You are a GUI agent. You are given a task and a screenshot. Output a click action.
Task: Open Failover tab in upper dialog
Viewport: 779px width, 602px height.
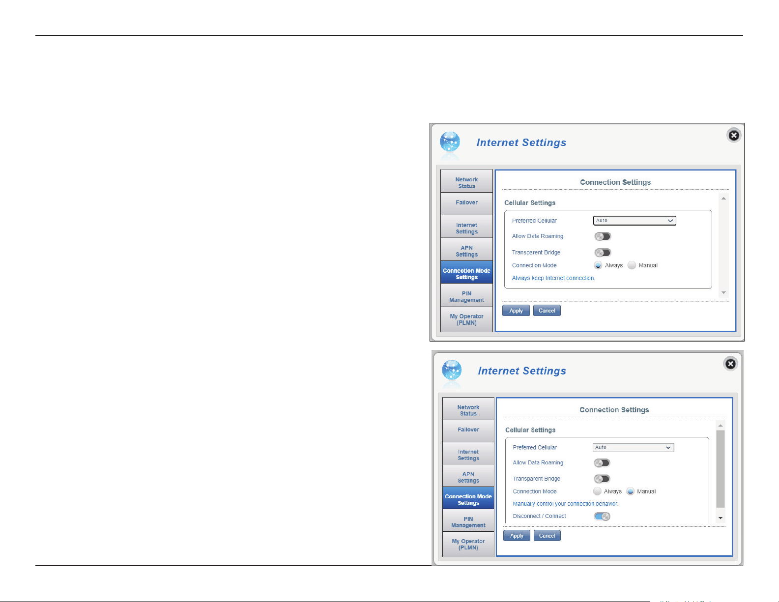[466, 203]
